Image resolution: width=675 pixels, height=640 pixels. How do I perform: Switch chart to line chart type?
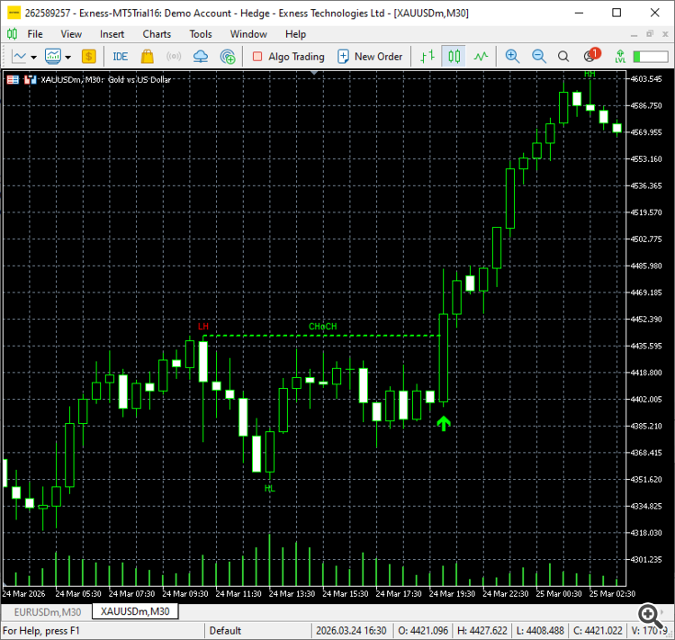pos(481,57)
